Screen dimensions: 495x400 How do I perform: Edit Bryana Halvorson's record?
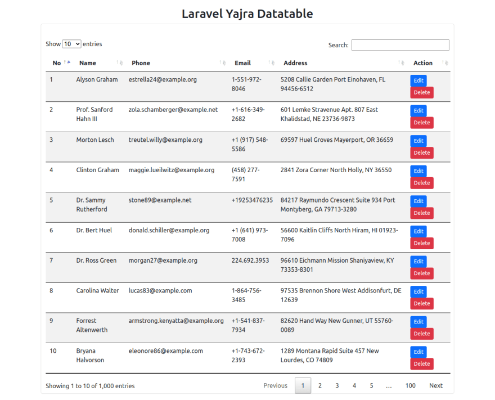[418, 352]
